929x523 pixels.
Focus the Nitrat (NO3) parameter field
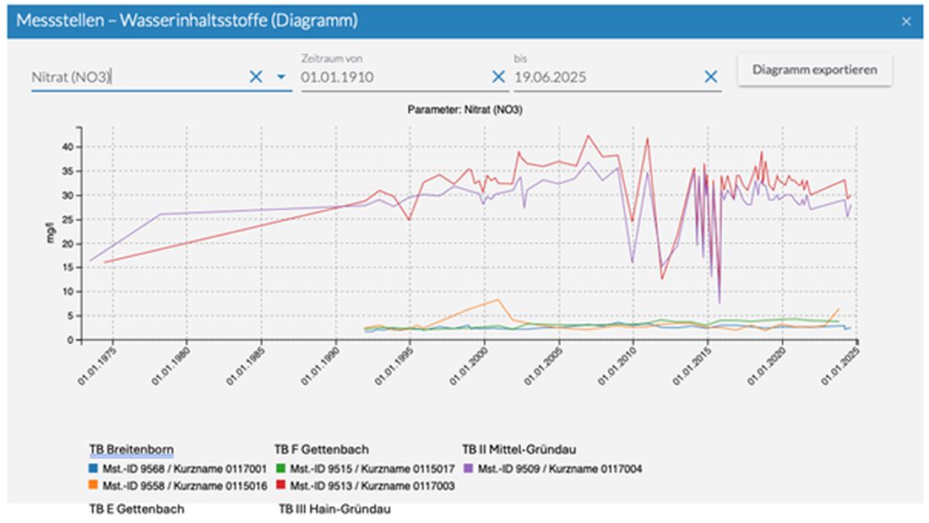pos(135,77)
